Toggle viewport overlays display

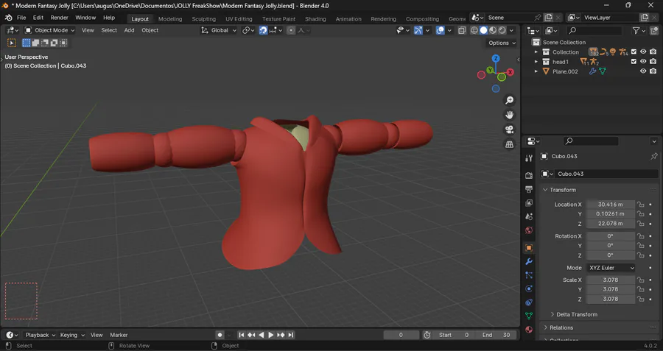pos(441,30)
